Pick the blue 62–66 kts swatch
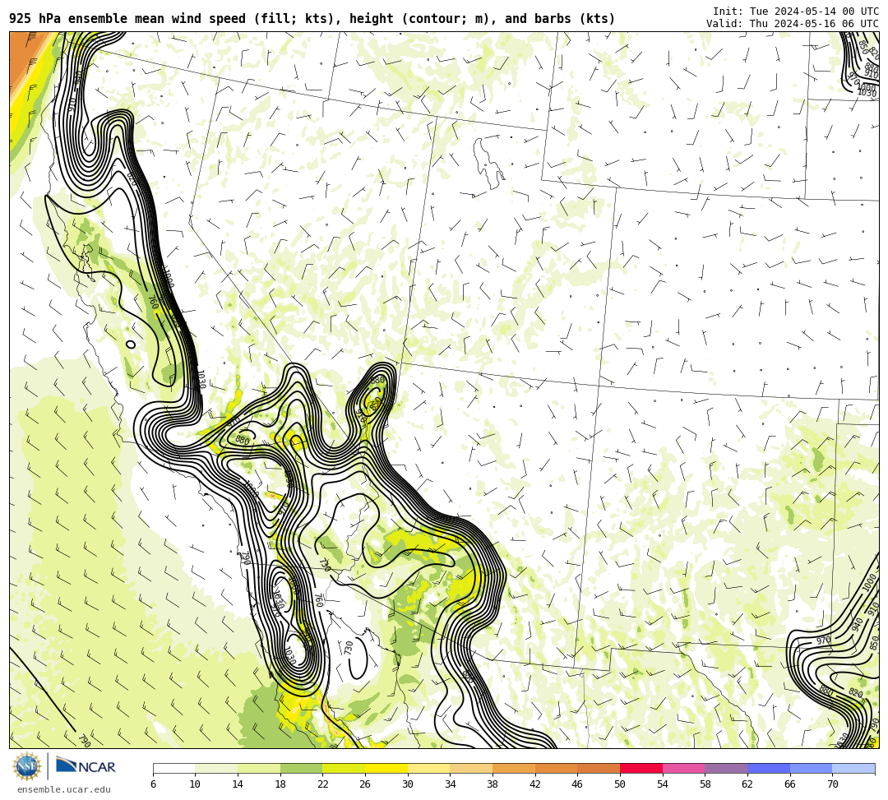The height and width of the screenshot is (800, 888). (769, 768)
